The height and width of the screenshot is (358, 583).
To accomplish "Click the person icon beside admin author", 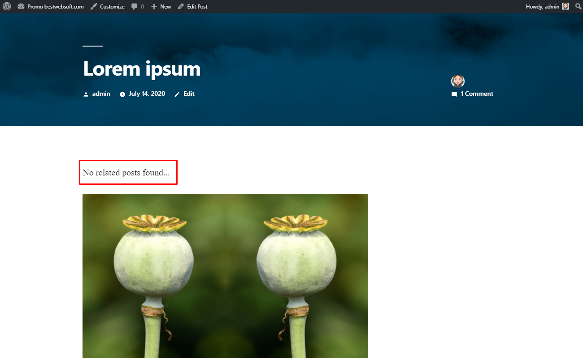I will [86, 94].
